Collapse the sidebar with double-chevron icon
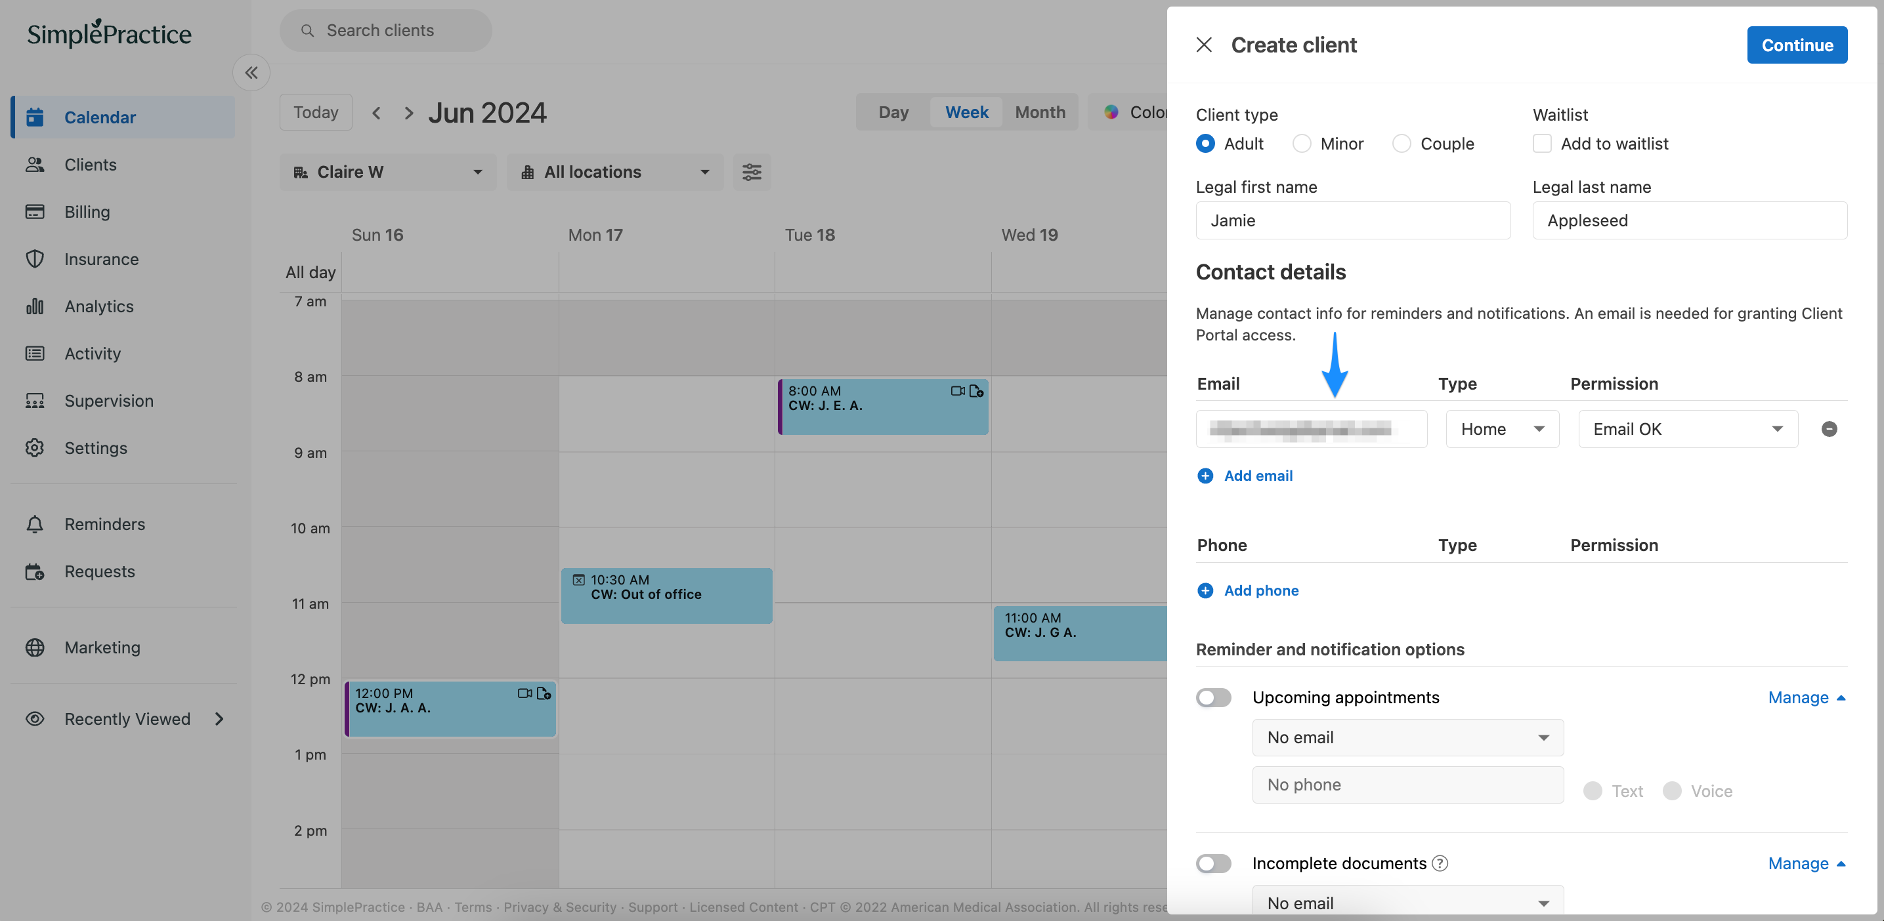 click(x=251, y=72)
